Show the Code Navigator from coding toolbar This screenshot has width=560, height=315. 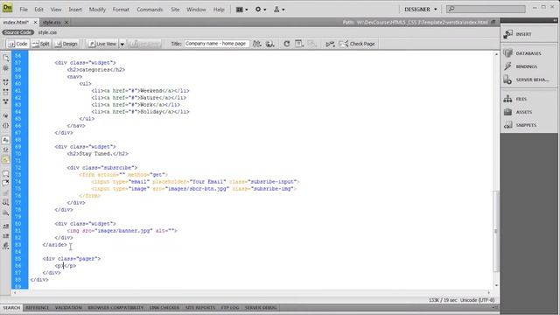pyautogui.click(x=6, y=68)
